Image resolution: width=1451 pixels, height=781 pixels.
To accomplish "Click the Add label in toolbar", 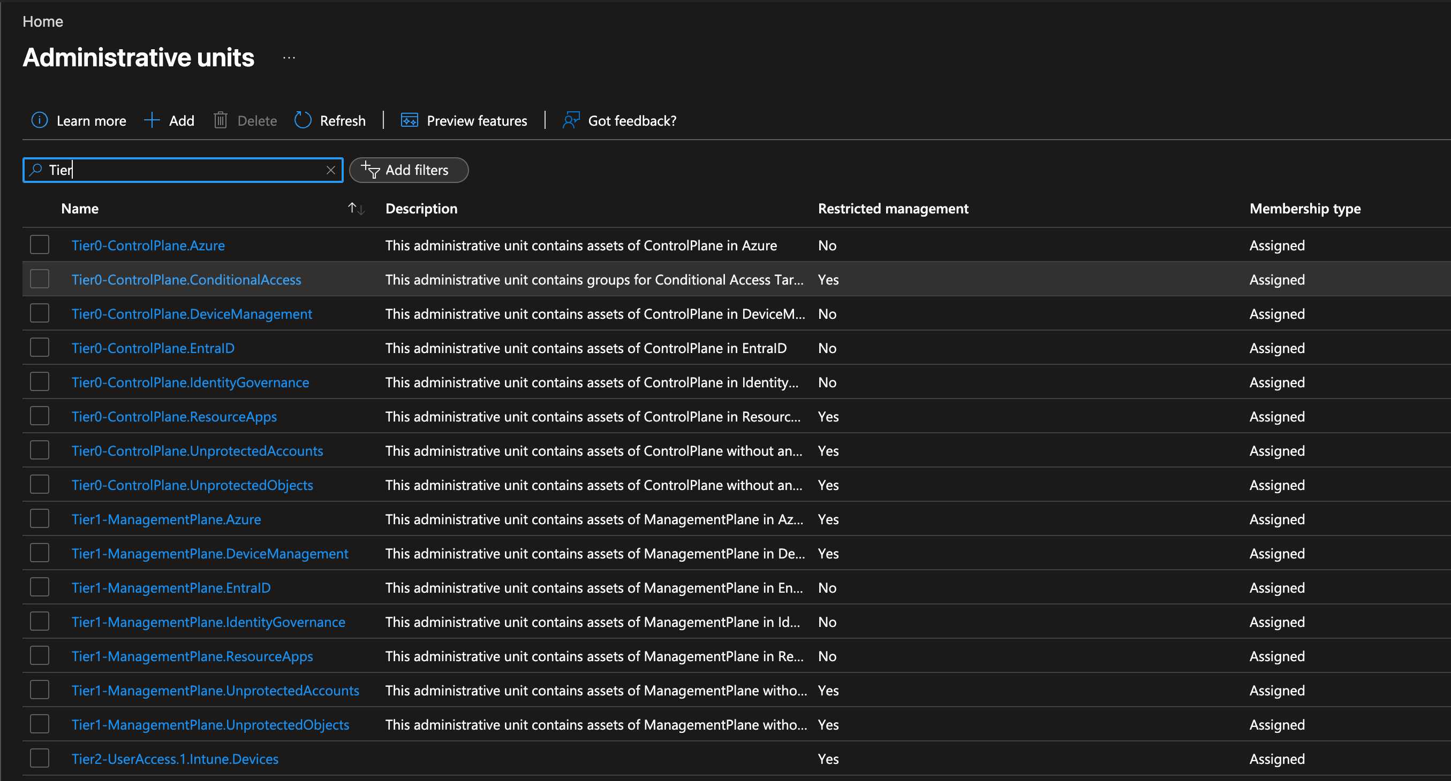I will 182,121.
